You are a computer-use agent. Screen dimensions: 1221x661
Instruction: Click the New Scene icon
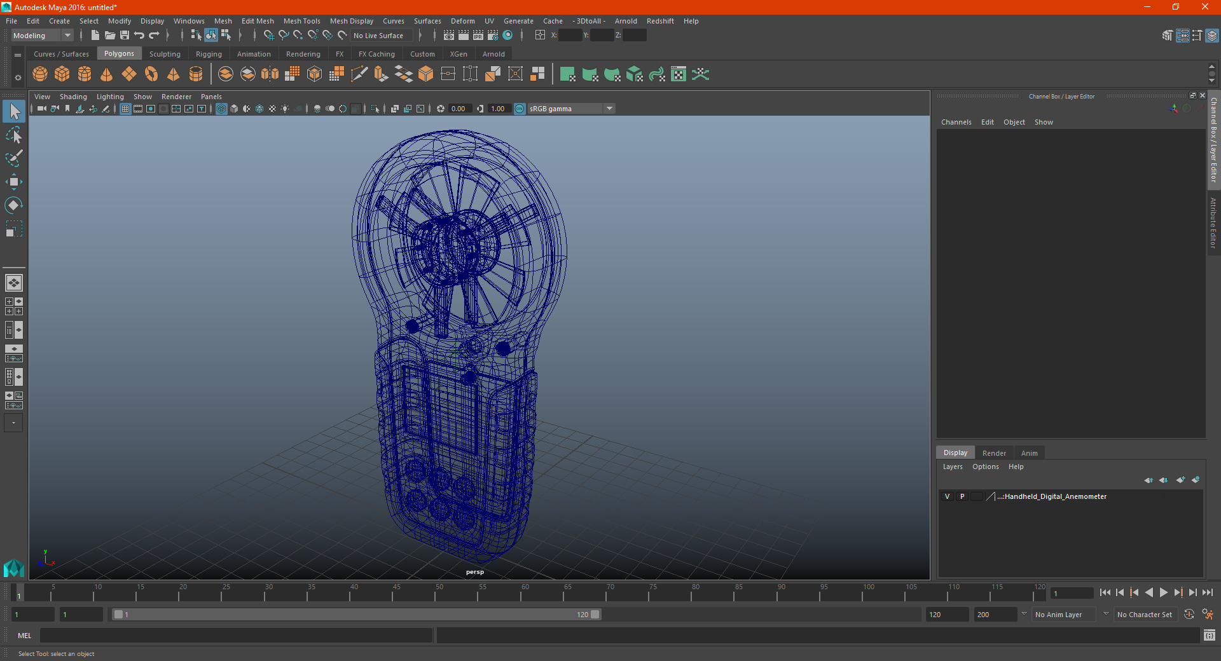point(95,36)
